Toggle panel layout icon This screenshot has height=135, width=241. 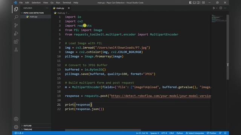[194, 3]
